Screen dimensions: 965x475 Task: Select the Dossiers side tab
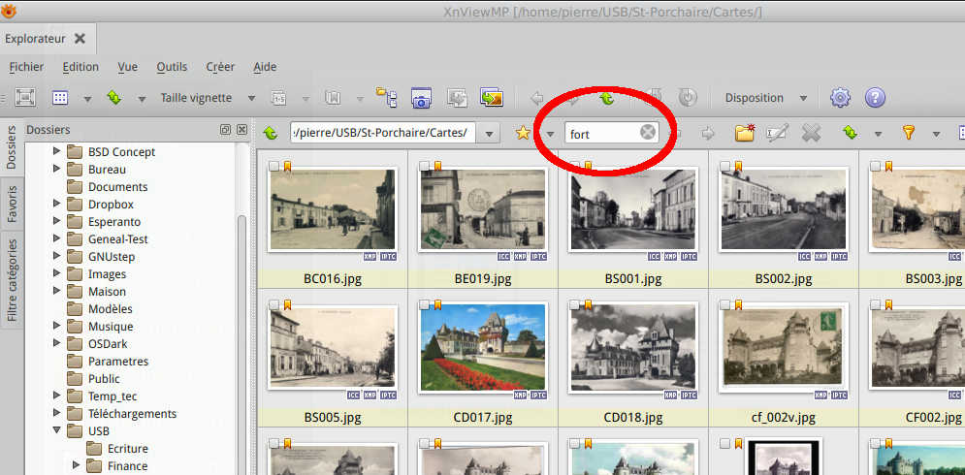pos(12,147)
